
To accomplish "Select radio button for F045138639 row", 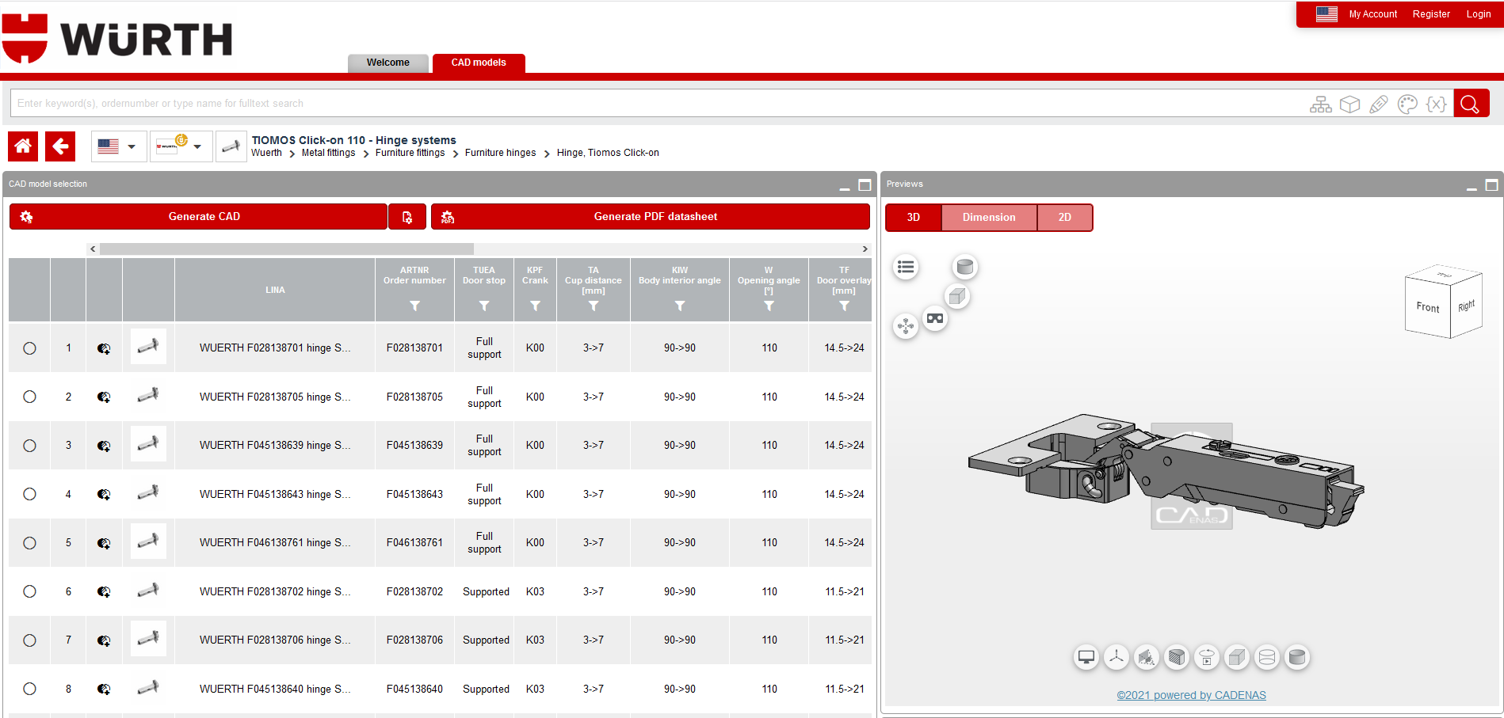I will pyautogui.click(x=29, y=446).
